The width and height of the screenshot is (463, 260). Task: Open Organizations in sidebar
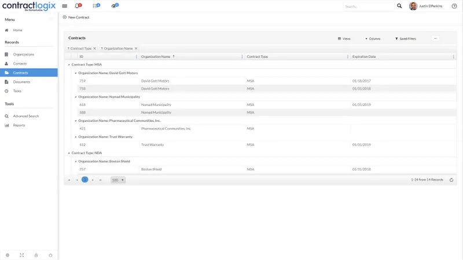click(23, 54)
